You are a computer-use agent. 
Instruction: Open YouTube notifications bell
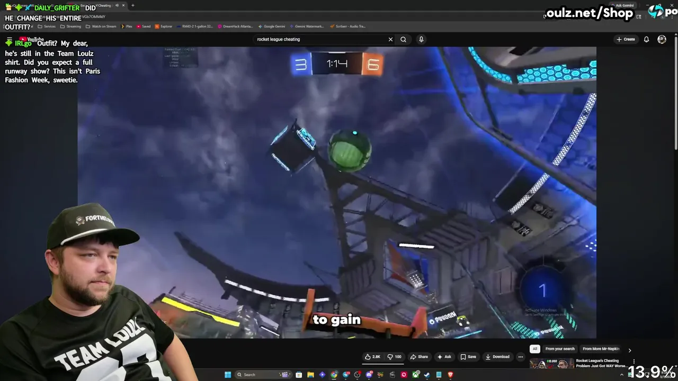(646, 39)
